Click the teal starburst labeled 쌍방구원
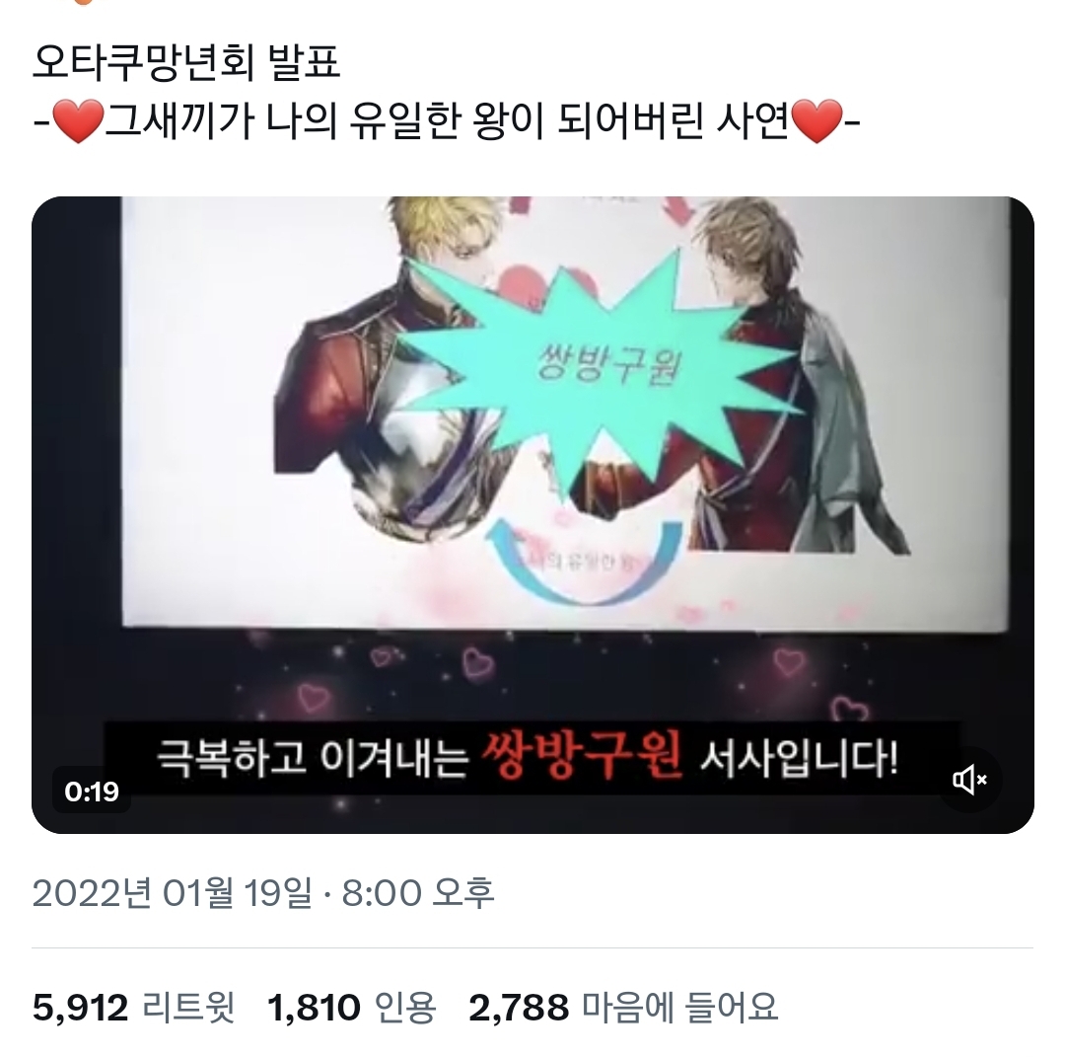1065x1057 pixels. [598, 367]
